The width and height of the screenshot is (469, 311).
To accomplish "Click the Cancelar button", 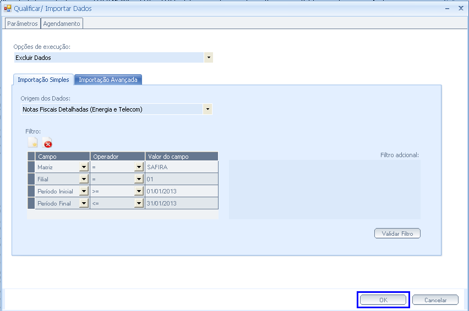I will (x=435, y=300).
